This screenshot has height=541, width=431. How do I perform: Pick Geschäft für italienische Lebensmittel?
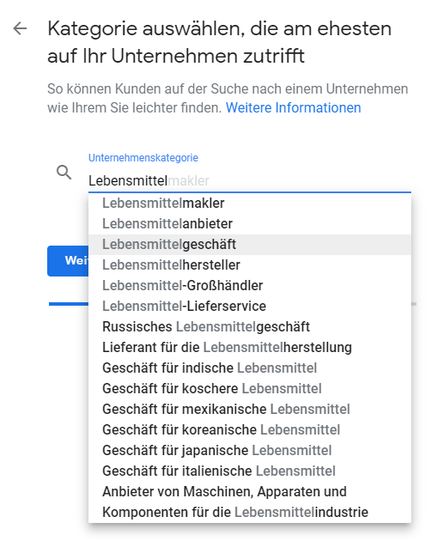(x=250, y=471)
